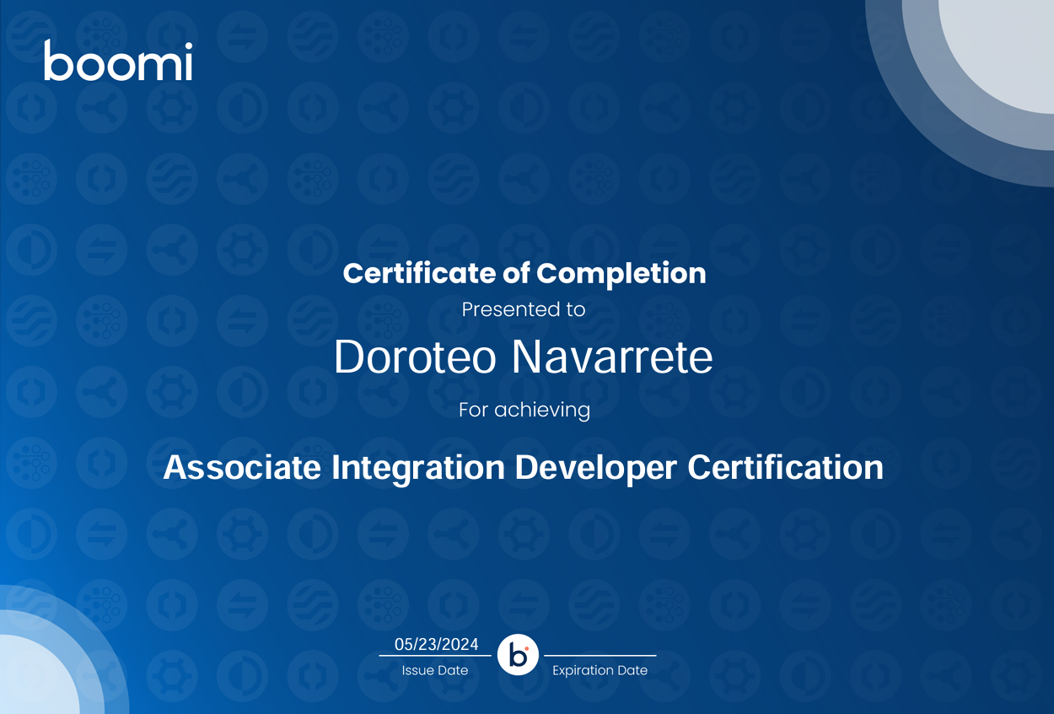Screen dimensions: 1054x714
Task: Select the 'Certificate of Completion' heading
Action: click(524, 273)
